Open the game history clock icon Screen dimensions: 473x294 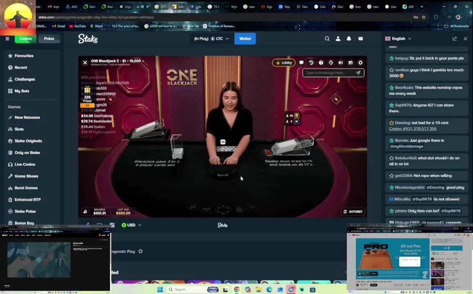point(311,62)
